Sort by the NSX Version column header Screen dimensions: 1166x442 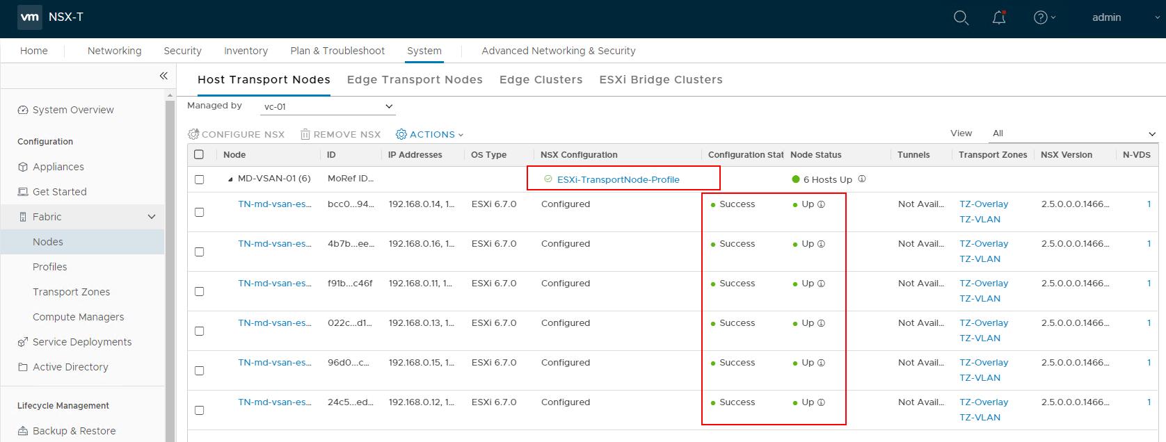click(x=1066, y=154)
